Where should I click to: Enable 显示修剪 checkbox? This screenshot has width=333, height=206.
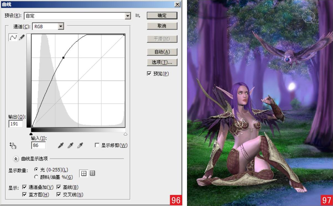97,145
